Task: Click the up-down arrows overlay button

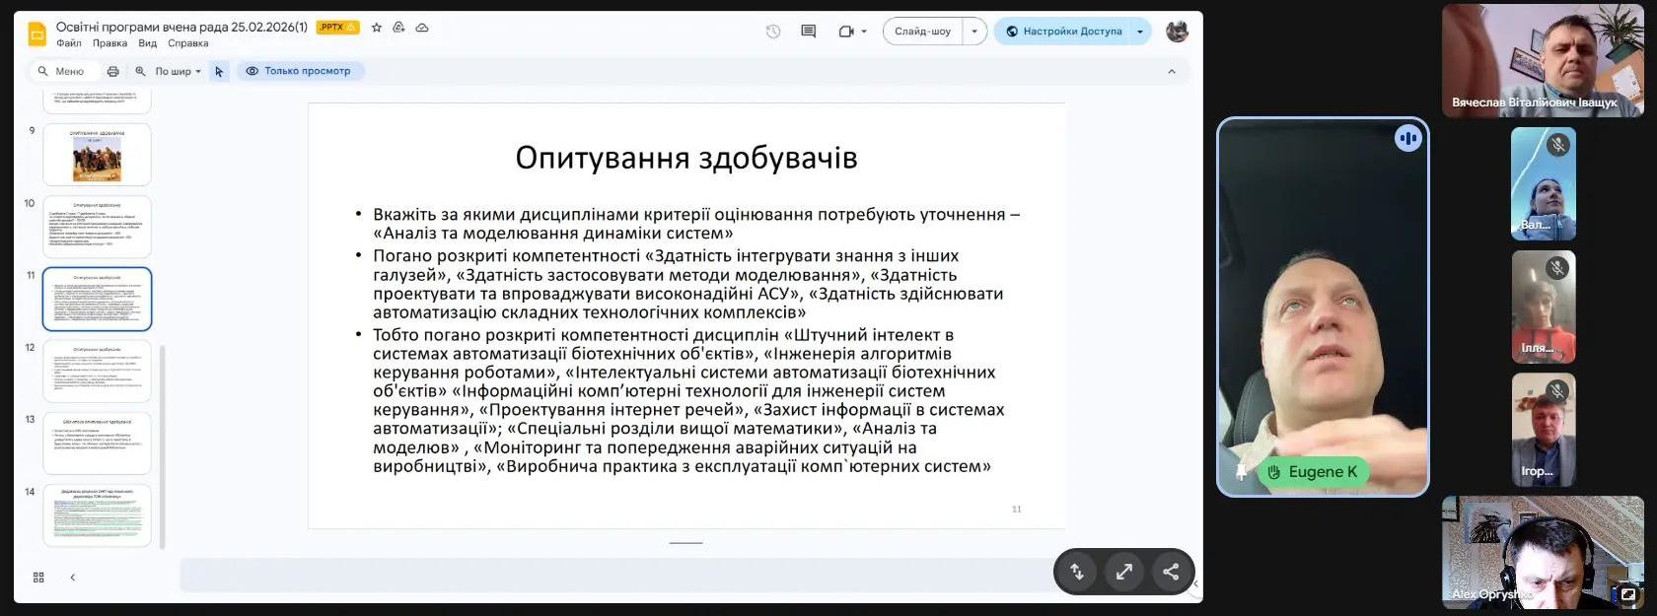Action: 1077,572
